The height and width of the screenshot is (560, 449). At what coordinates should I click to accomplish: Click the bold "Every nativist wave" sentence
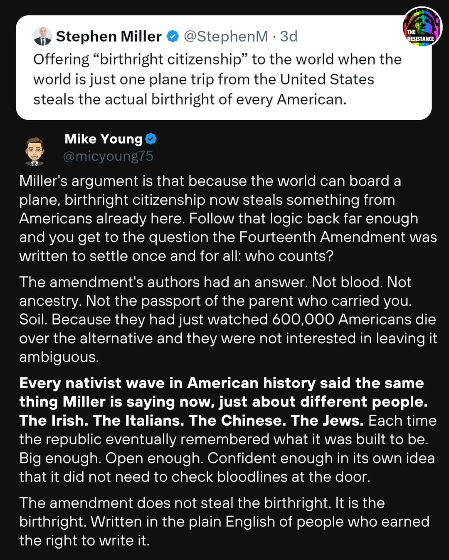[222, 392]
